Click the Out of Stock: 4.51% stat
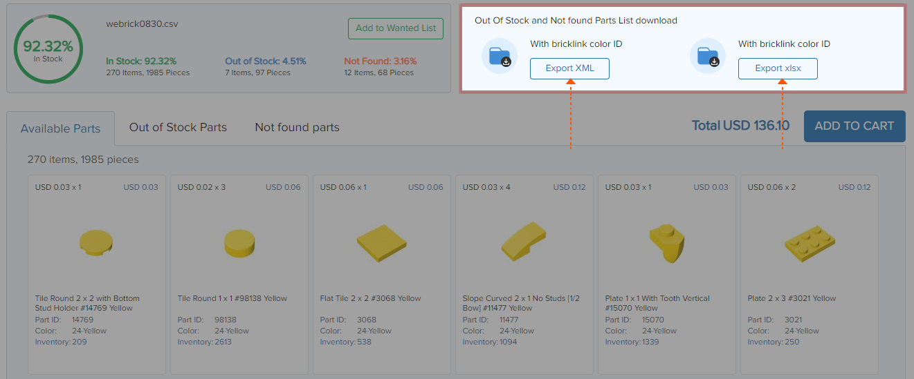Viewport: 914px width, 379px height. click(266, 61)
